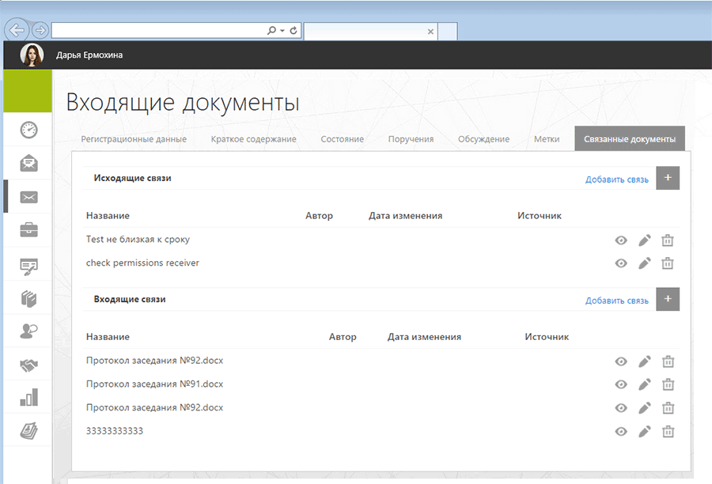Click pencil icon for the 33333333333 row
The image size is (712, 484).
coord(645,432)
